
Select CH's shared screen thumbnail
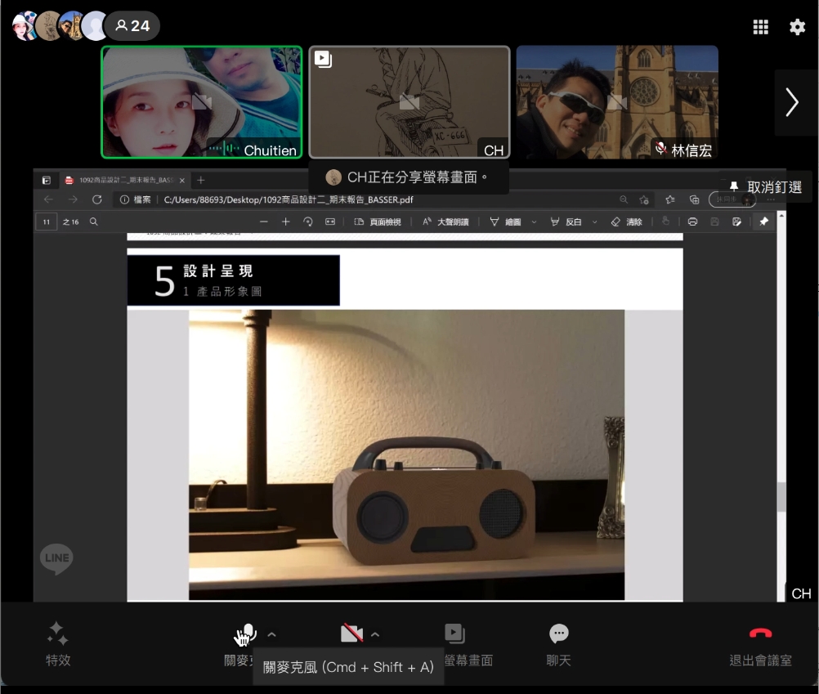pyautogui.click(x=409, y=102)
